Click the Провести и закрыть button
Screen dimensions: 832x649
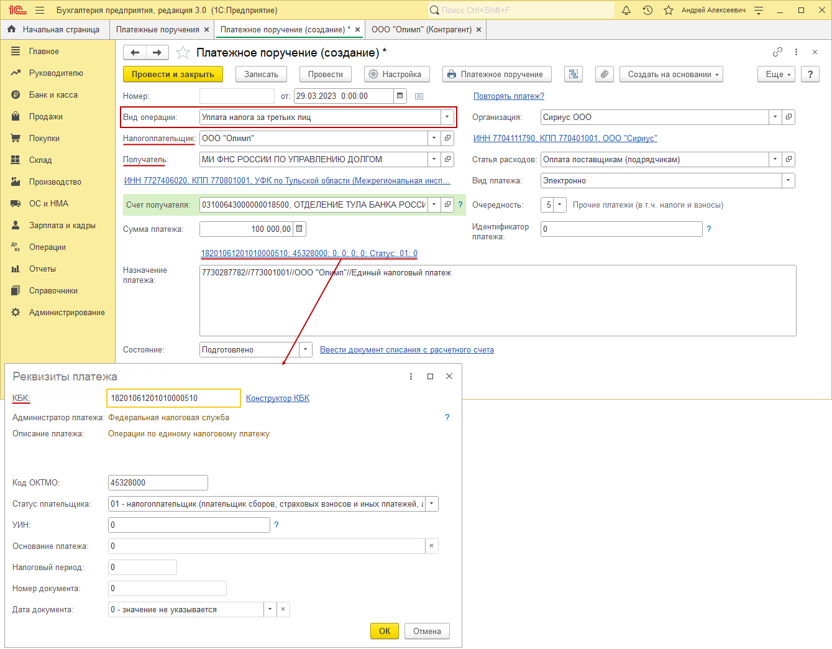(173, 74)
